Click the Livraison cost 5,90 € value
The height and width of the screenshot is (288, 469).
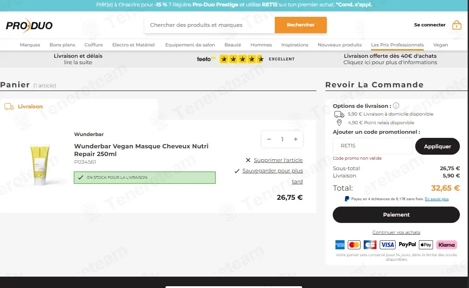(x=451, y=176)
